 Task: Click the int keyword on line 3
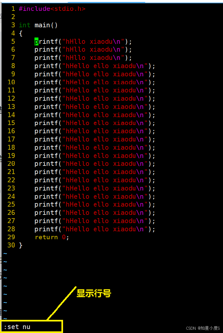click(25, 25)
